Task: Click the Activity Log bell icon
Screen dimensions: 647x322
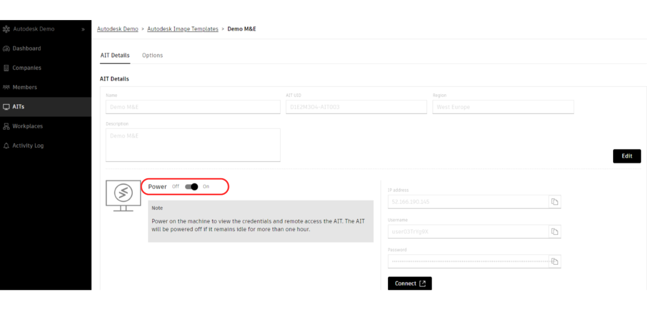Action: coord(6,145)
